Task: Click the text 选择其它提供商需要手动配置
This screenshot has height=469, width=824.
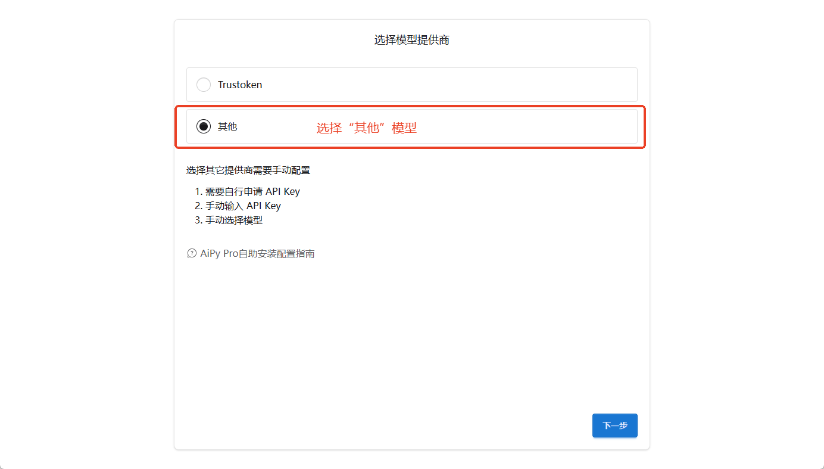Action: [x=248, y=170]
